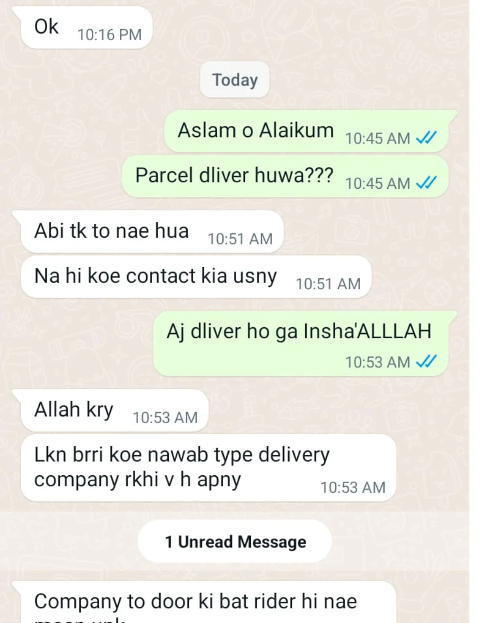
Task: Tap the nawab type delivery company message
Action: click(x=208, y=468)
